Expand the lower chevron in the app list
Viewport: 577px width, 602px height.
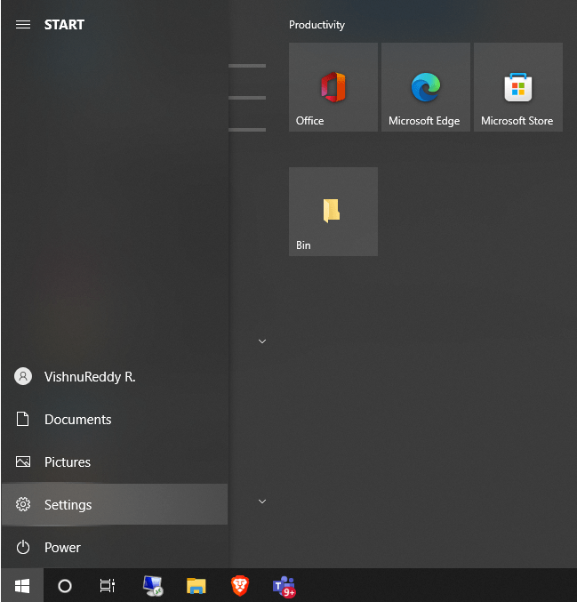coord(262,502)
